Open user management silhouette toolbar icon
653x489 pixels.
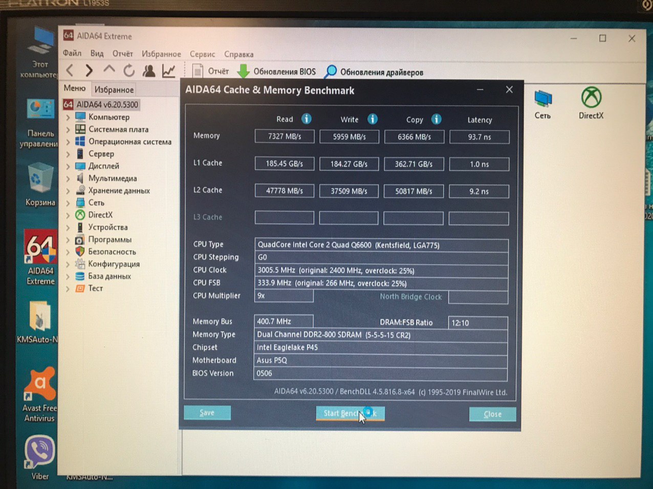click(x=149, y=71)
